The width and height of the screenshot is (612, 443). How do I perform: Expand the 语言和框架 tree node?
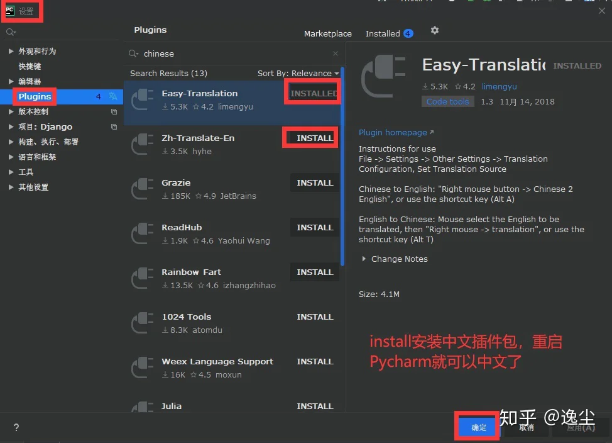(11, 157)
